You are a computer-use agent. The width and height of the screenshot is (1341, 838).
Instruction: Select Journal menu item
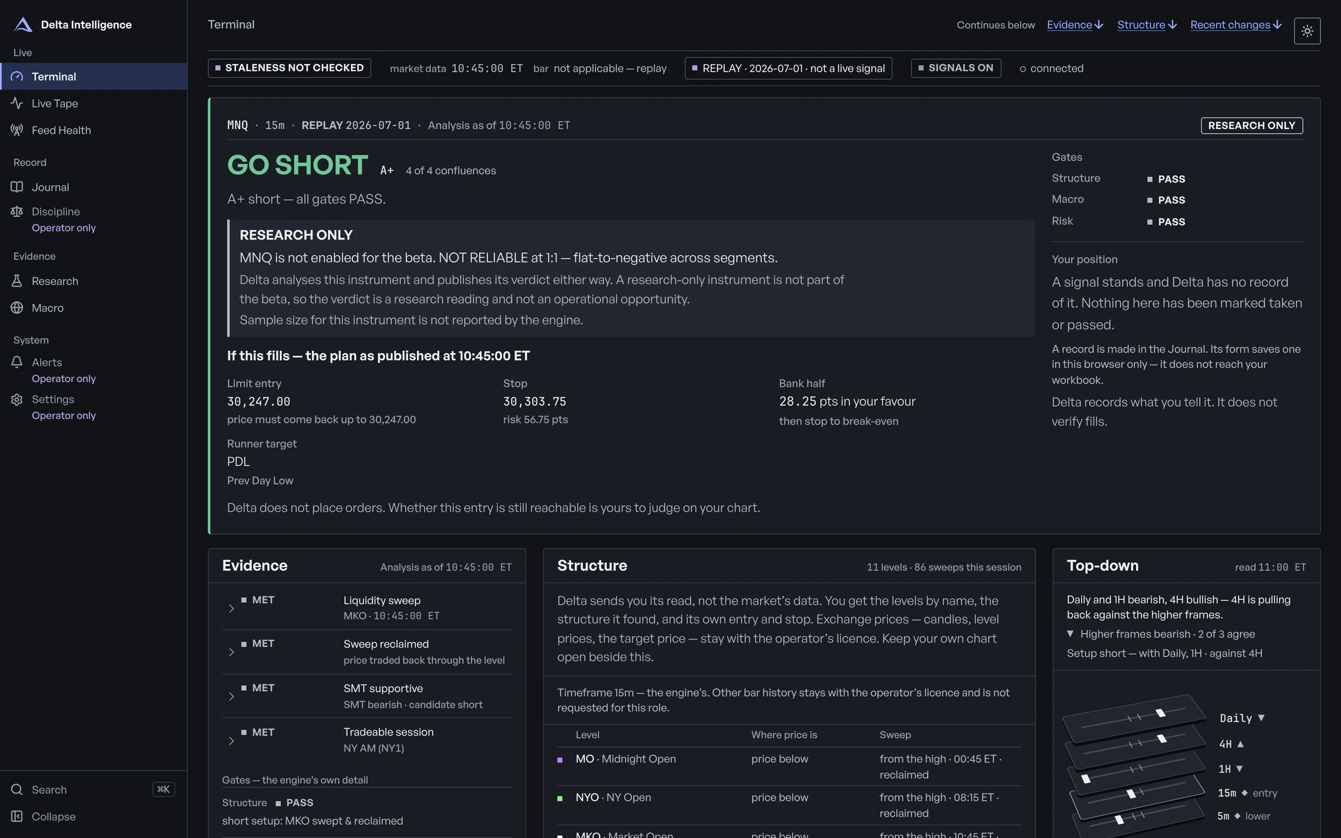click(x=93, y=187)
